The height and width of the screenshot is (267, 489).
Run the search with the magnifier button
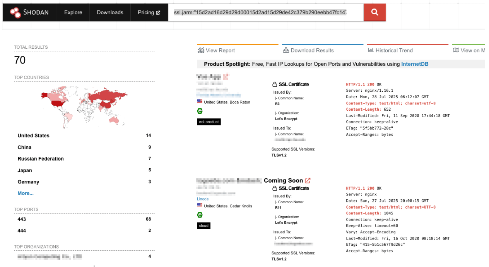[374, 12]
